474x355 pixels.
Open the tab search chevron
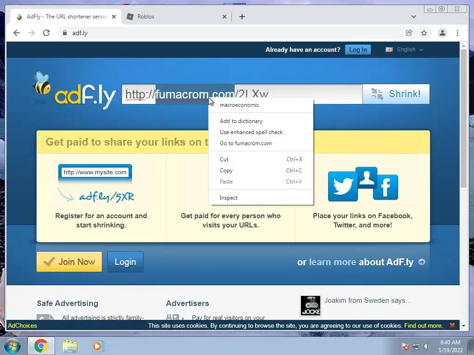tap(414, 17)
